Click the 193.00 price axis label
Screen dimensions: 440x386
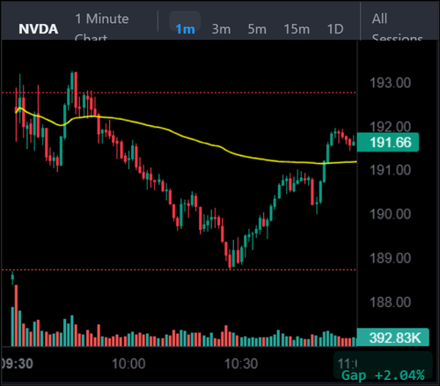[x=390, y=83]
